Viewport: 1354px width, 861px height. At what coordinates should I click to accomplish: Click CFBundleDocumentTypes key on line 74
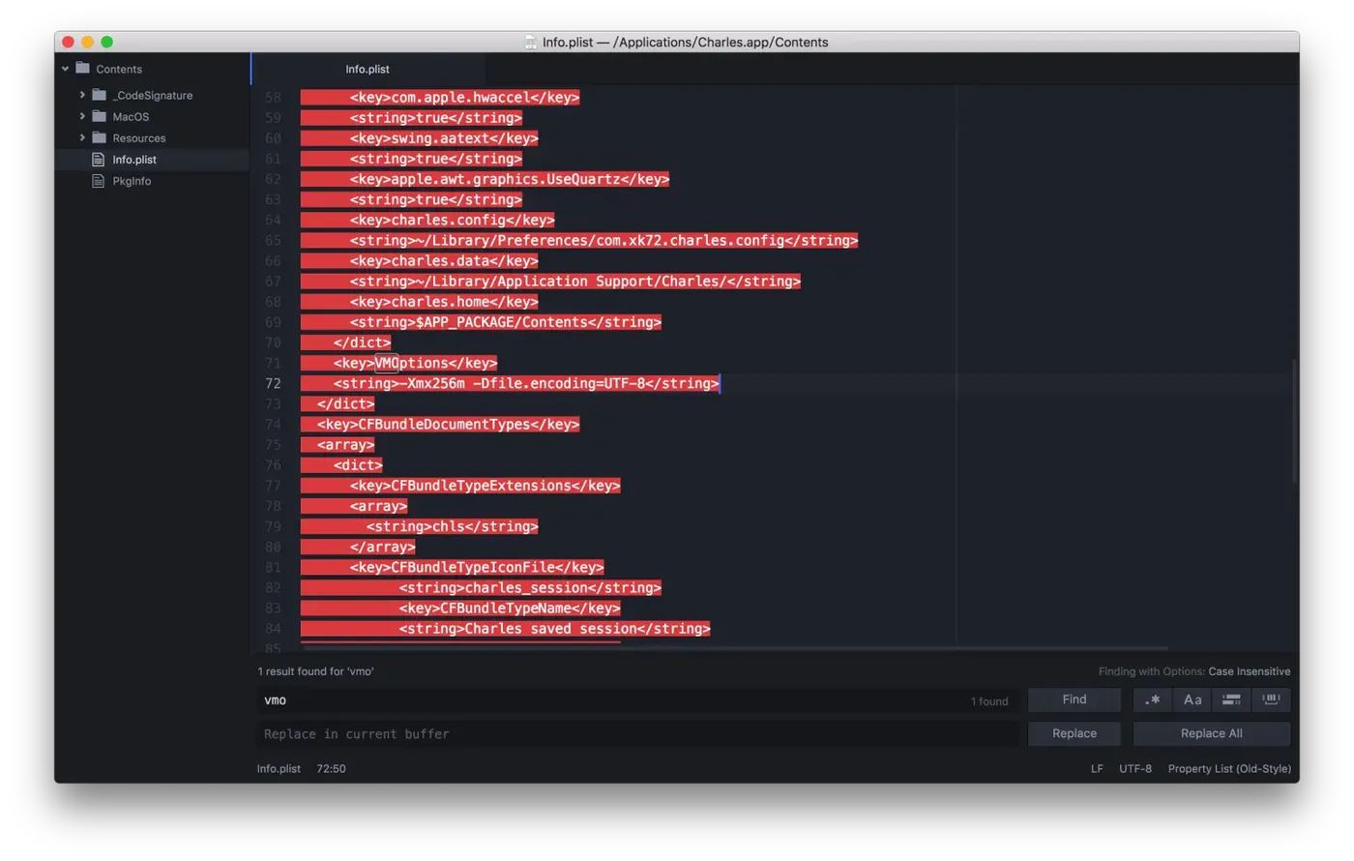444,424
